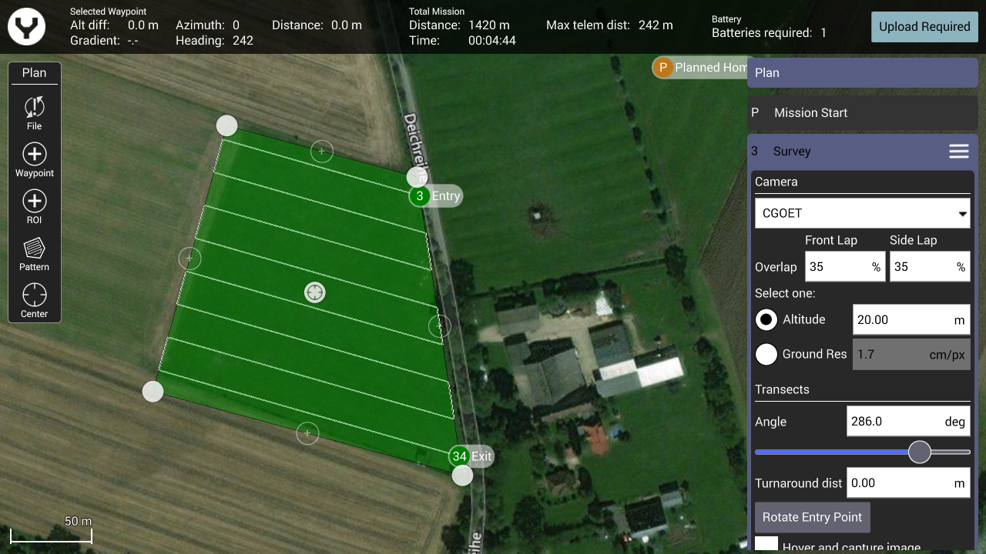986x554 pixels.
Task: Select the Waypoint add tool
Action: click(34, 161)
